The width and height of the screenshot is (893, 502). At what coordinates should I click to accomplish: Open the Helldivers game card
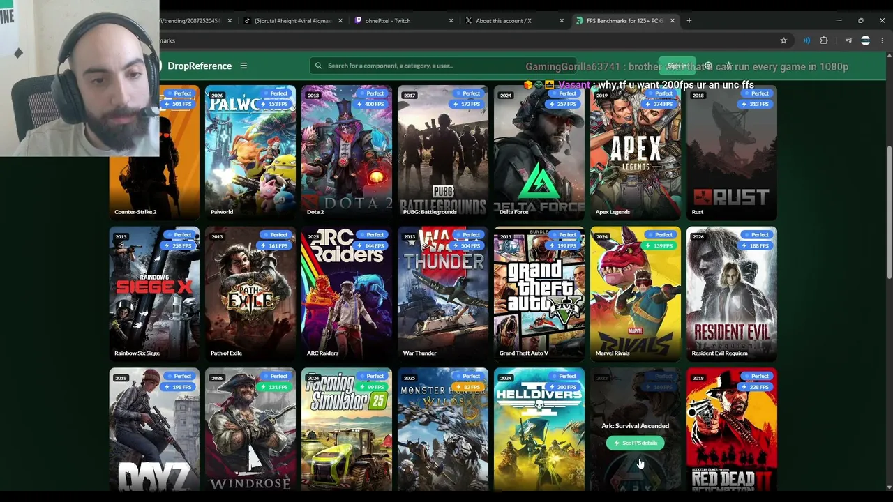click(x=539, y=429)
